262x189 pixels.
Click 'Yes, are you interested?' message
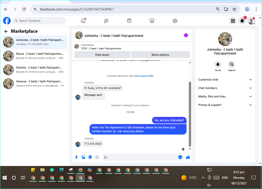pos(169,120)
